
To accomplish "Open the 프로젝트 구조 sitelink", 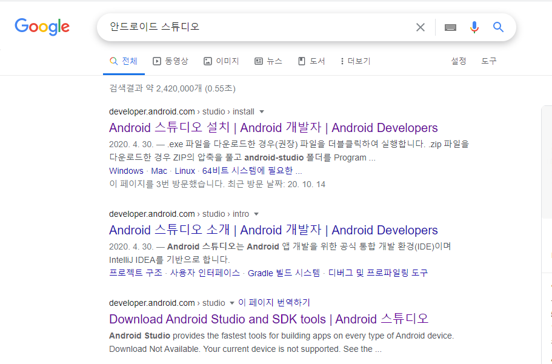I will coord(136,273).
